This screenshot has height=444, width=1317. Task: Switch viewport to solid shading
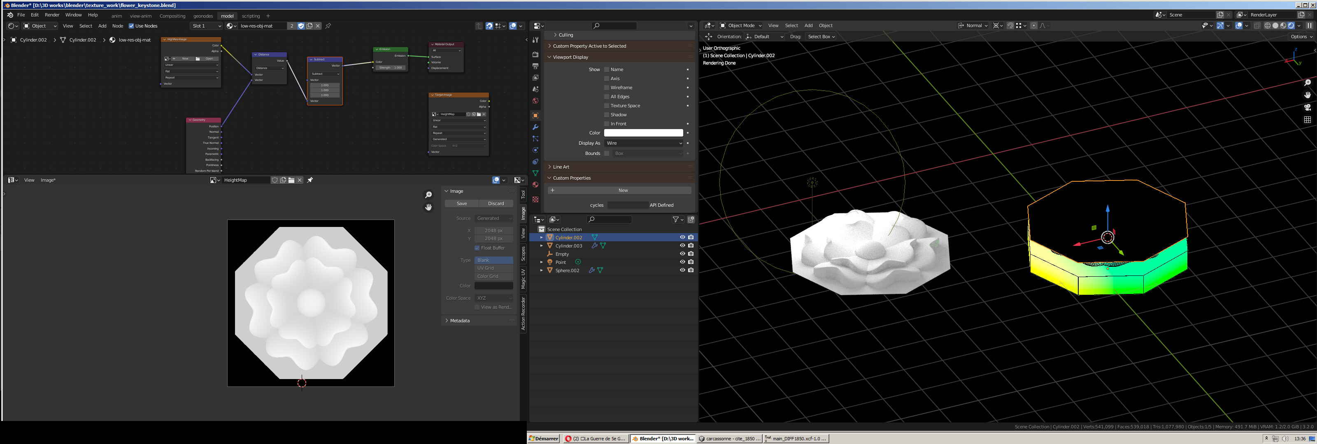click(1275, 25)
